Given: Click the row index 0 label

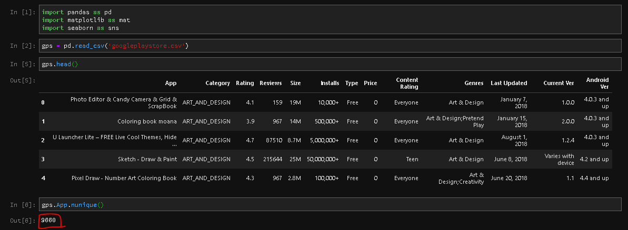Looking at the screenshot, I should pyautogui.click(x=43, y=102).
